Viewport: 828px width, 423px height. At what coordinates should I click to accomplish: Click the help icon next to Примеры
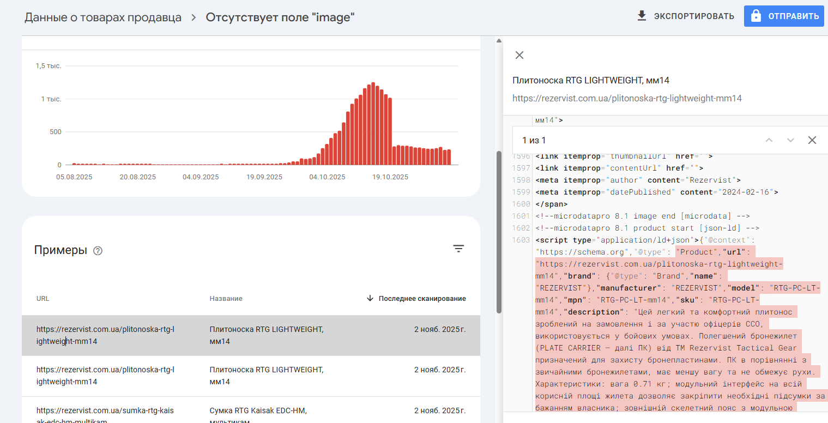click(98, 251)
